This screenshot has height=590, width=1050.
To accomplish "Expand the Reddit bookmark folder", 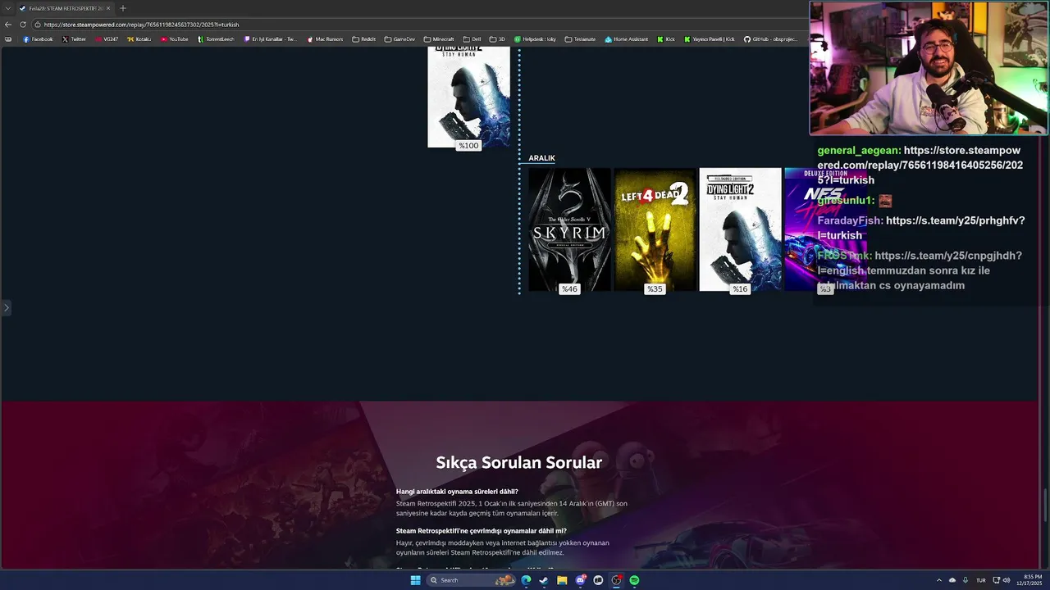I will (364, 39).
